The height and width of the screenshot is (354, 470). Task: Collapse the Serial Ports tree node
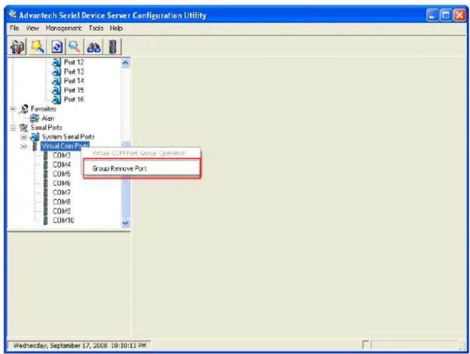[x=12, y=128]
